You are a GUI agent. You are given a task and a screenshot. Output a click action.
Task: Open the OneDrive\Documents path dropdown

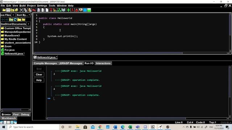pos(29,24)
